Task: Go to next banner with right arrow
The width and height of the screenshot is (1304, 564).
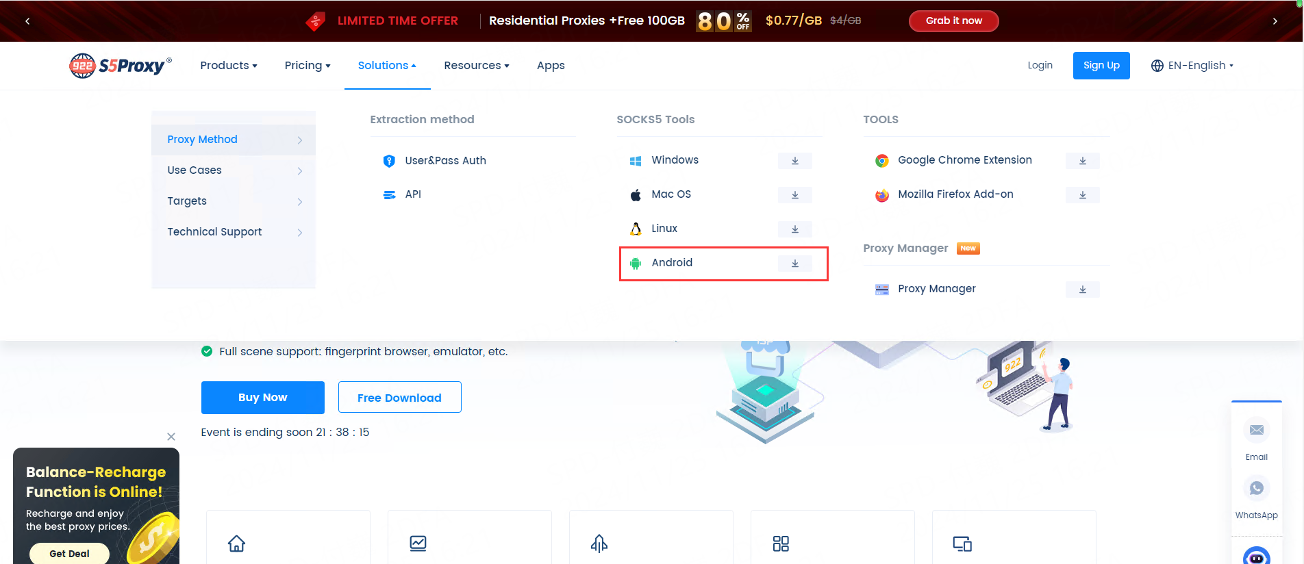Action: (1275, 21)
